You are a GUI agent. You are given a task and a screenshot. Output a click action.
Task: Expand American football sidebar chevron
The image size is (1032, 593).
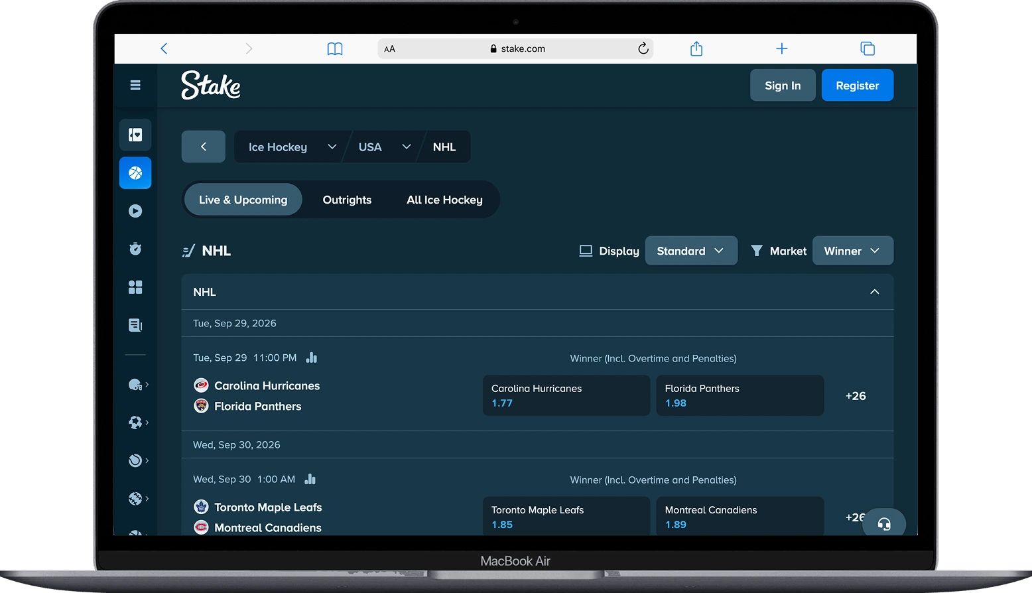click(x=147, y=384)
